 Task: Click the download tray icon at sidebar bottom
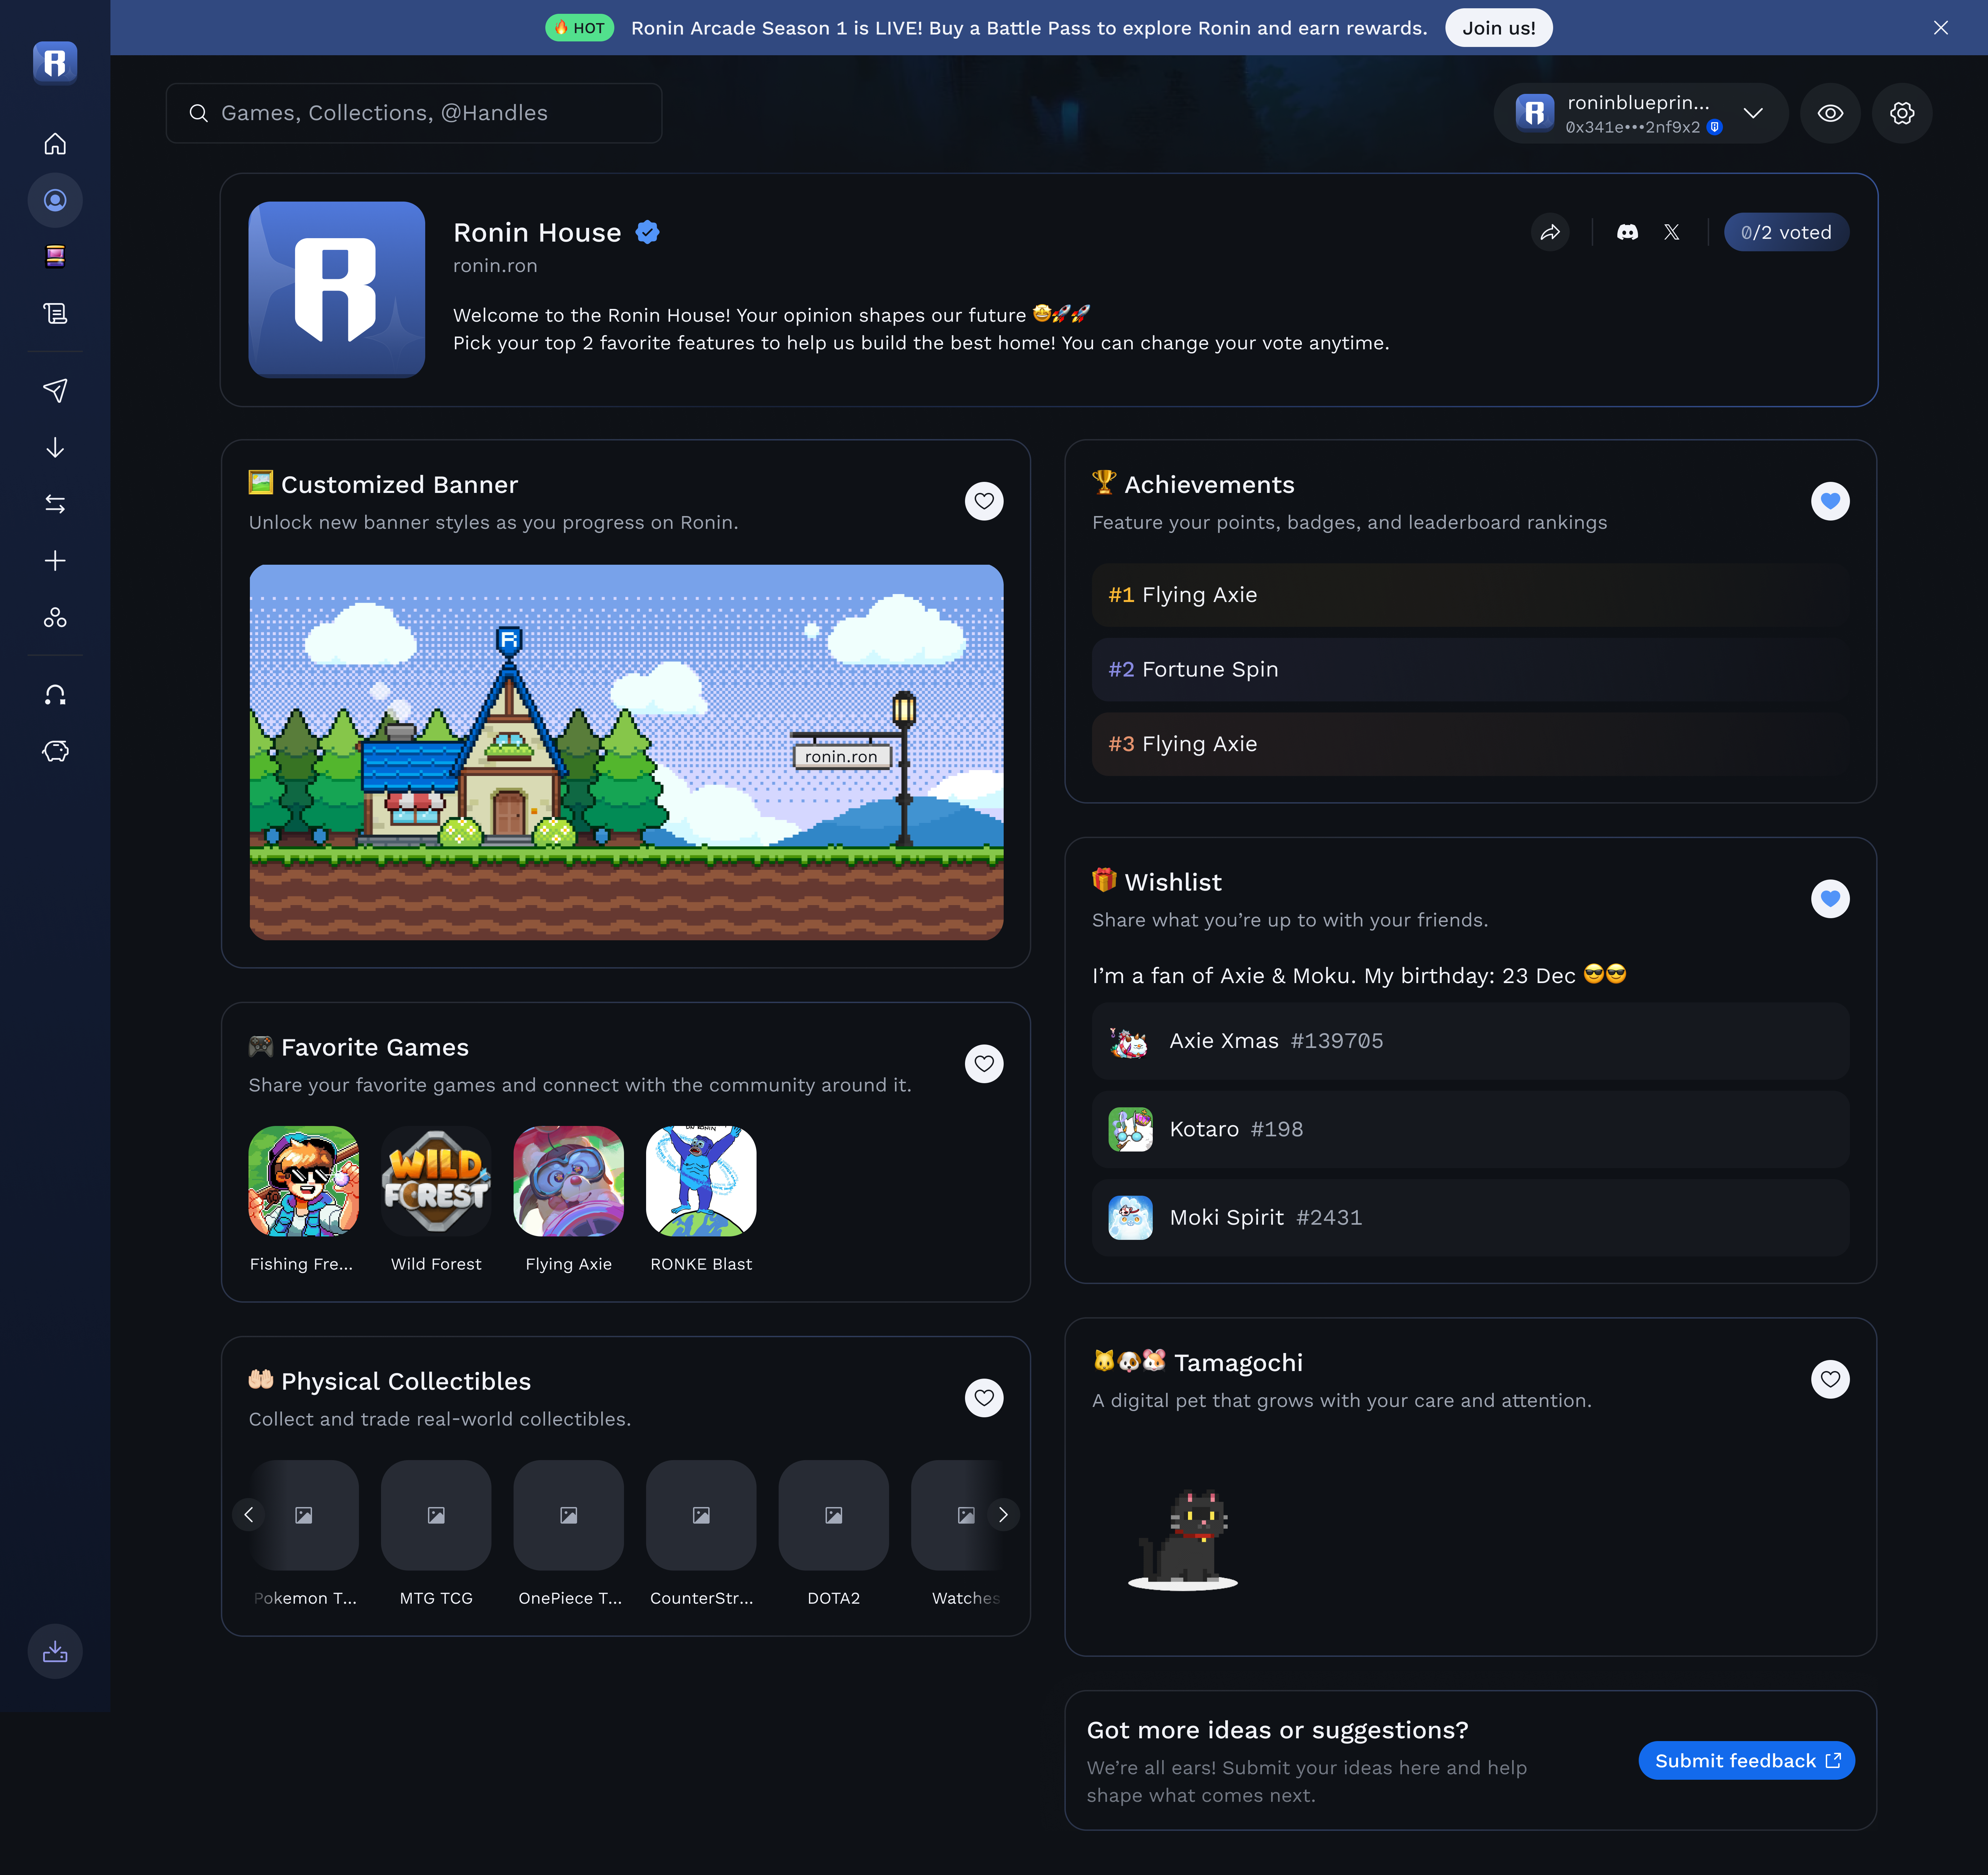click(x=55, y=1651)
